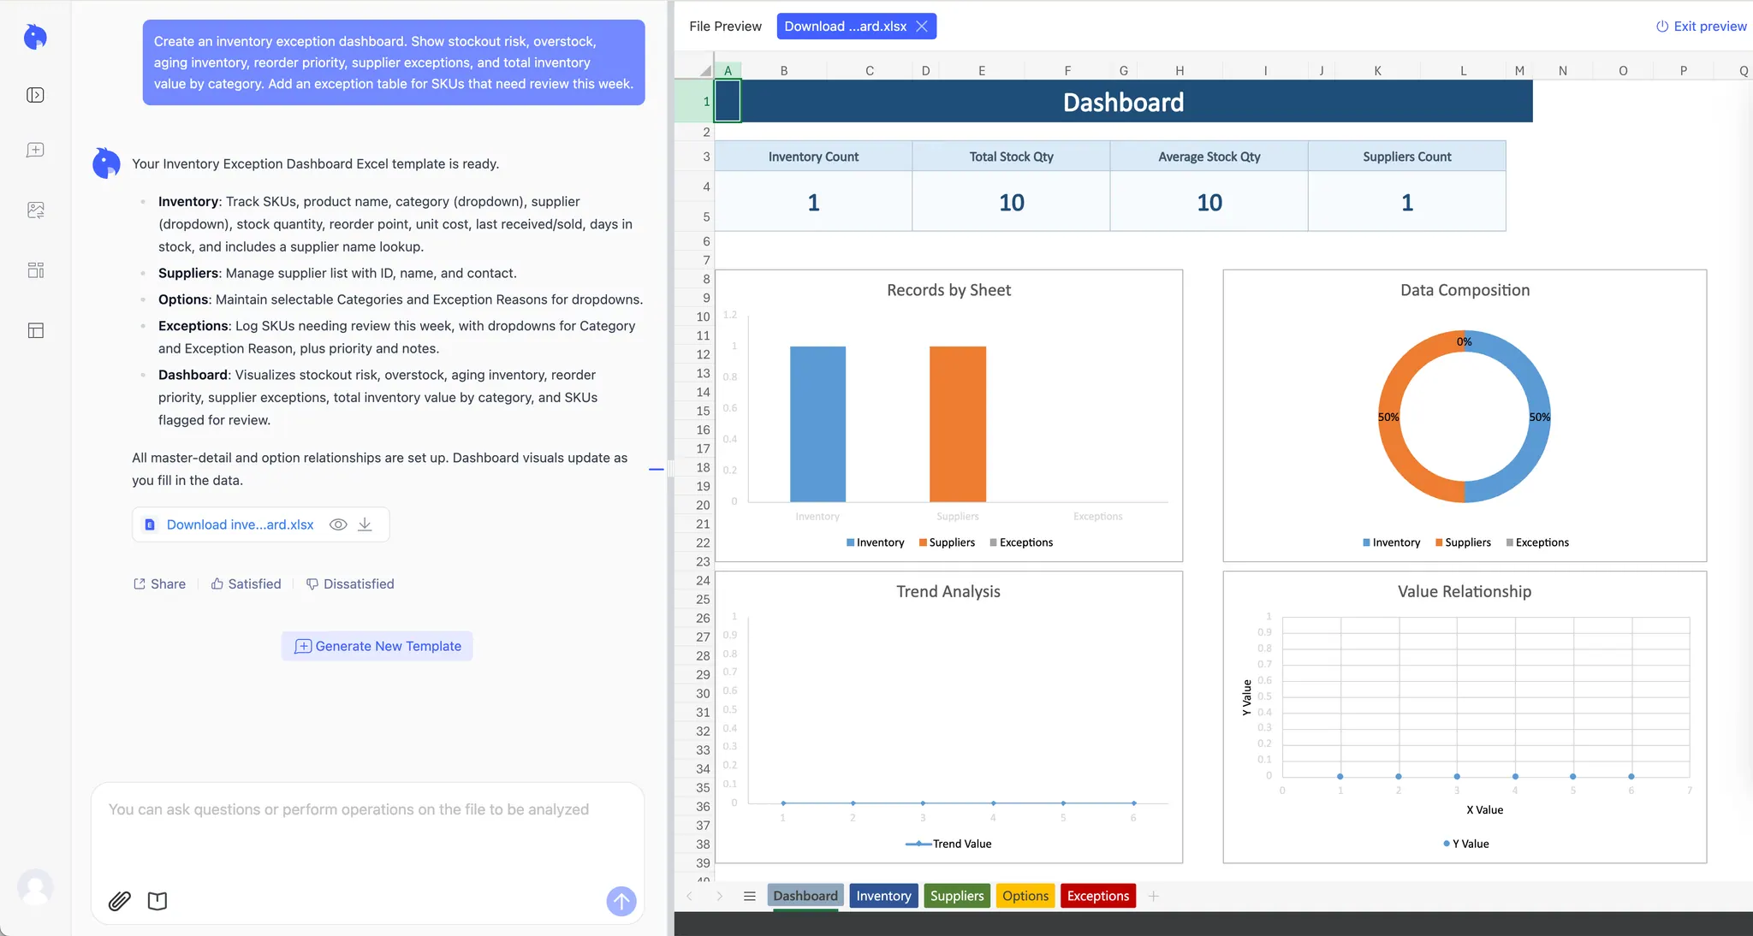
Task: Toggle the sidebar panel icon
Action: click(x=35, y=95)
